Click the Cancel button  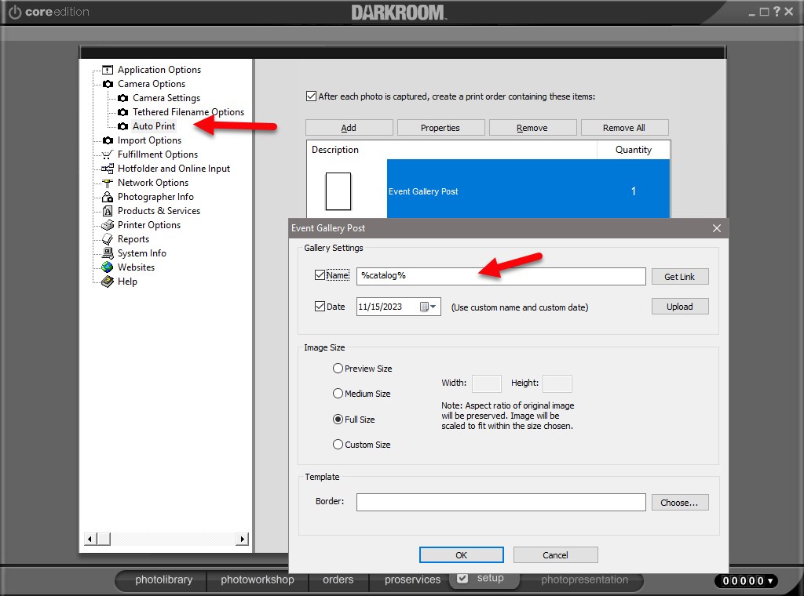[555, 555]
